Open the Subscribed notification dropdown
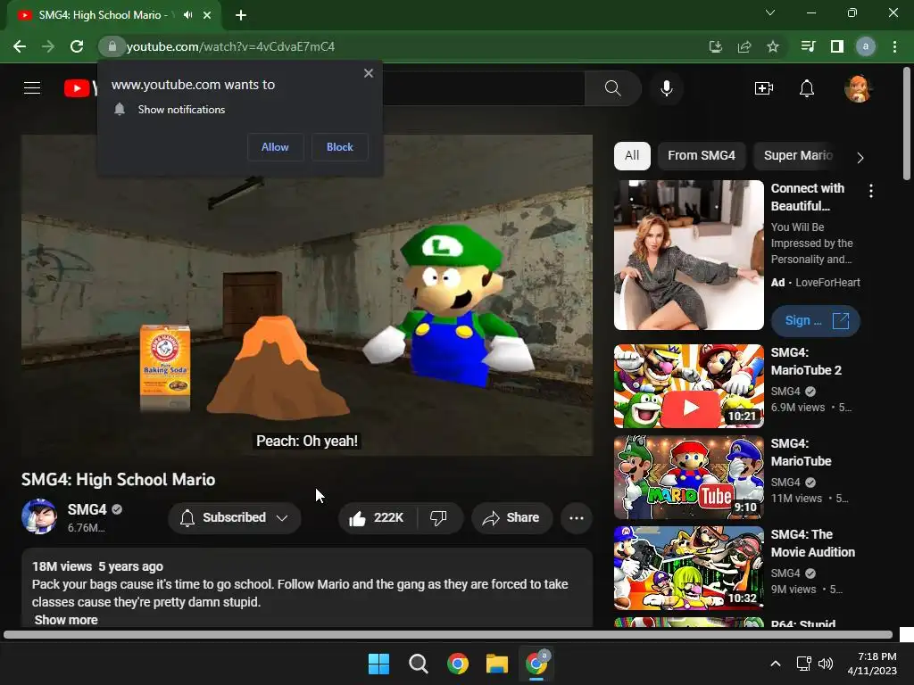This screenshot has width=914, height=685. point(235,518)
